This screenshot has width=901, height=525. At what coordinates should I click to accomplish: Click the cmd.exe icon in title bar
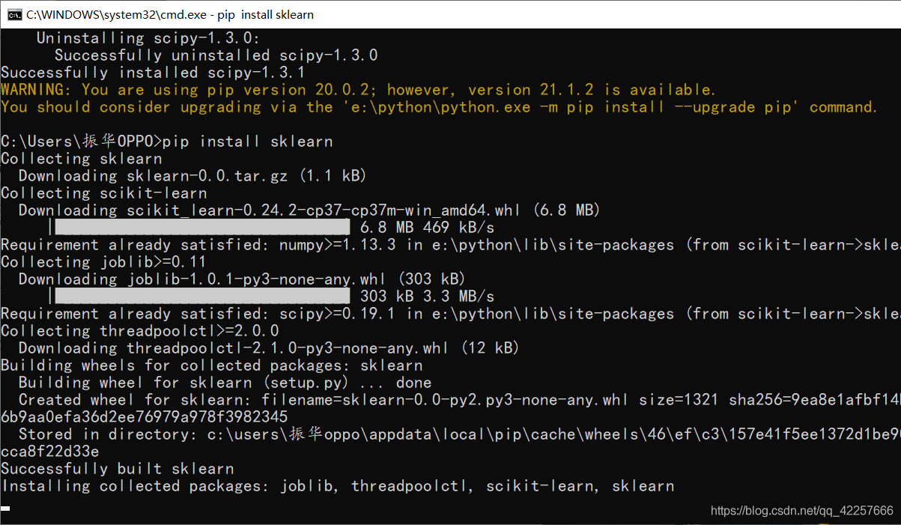pyautogui.click(x=13, y=14)
